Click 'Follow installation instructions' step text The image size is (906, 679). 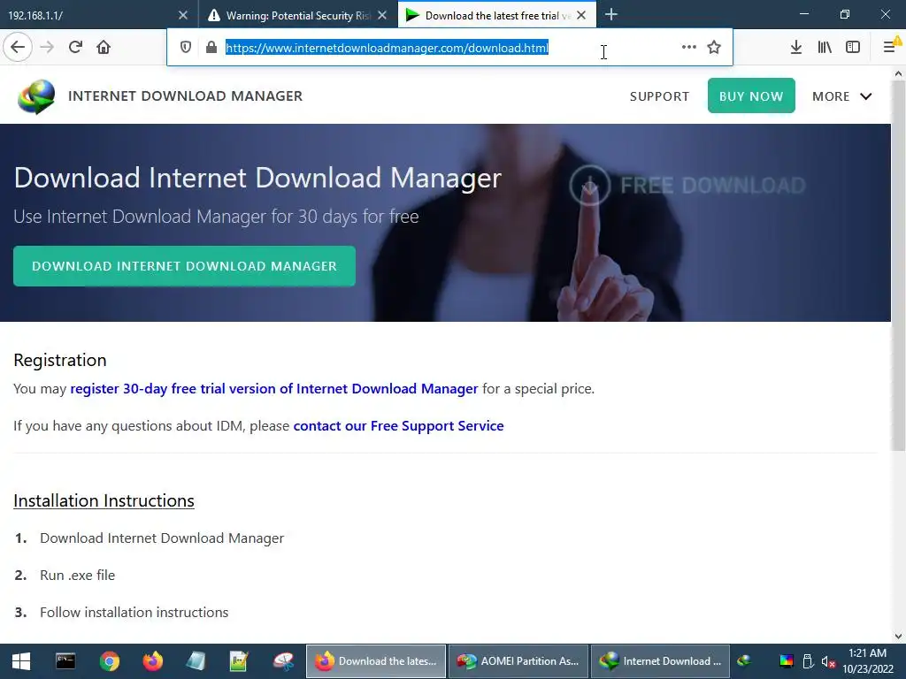(134, 612)
